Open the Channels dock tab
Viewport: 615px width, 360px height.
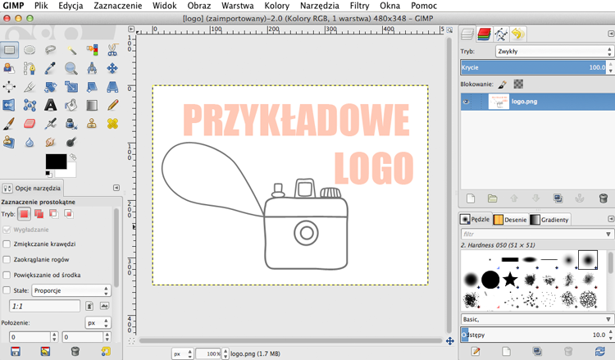(485, 34)
